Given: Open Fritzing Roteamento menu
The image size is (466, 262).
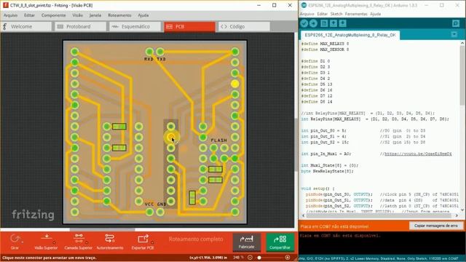Looking at the screenshot, I should tap(119, 15).
